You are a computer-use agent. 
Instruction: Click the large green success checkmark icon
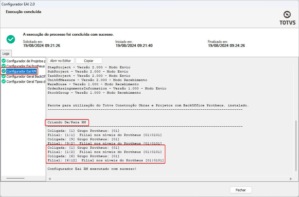pos(11,39)
